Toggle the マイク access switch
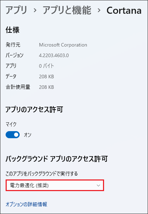The width and height of the screenshot is (148, 214). point(13,135)
